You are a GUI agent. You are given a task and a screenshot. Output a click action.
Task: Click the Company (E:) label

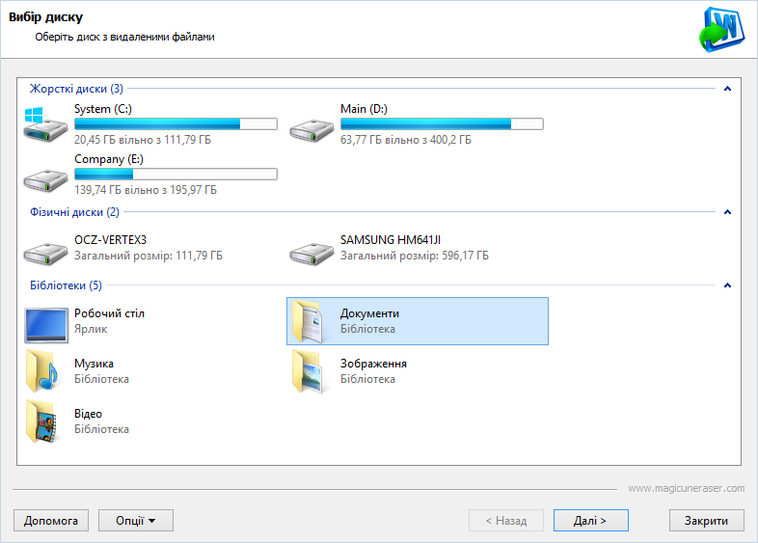(x=109, y=159)
